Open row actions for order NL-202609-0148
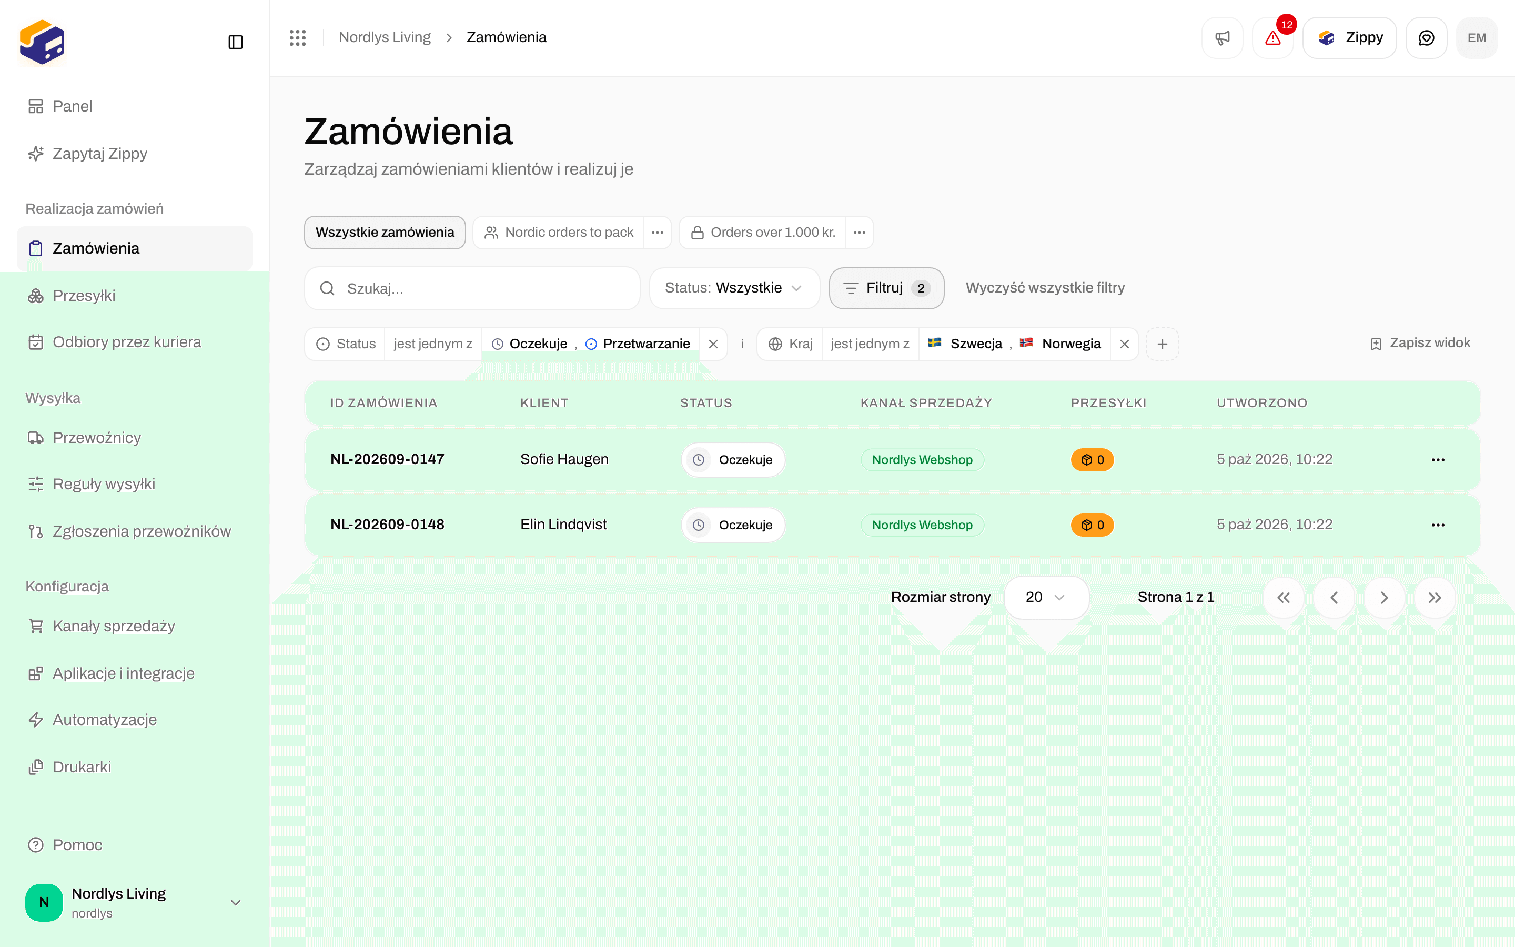1515x947 pixels. pos(1438,525)
